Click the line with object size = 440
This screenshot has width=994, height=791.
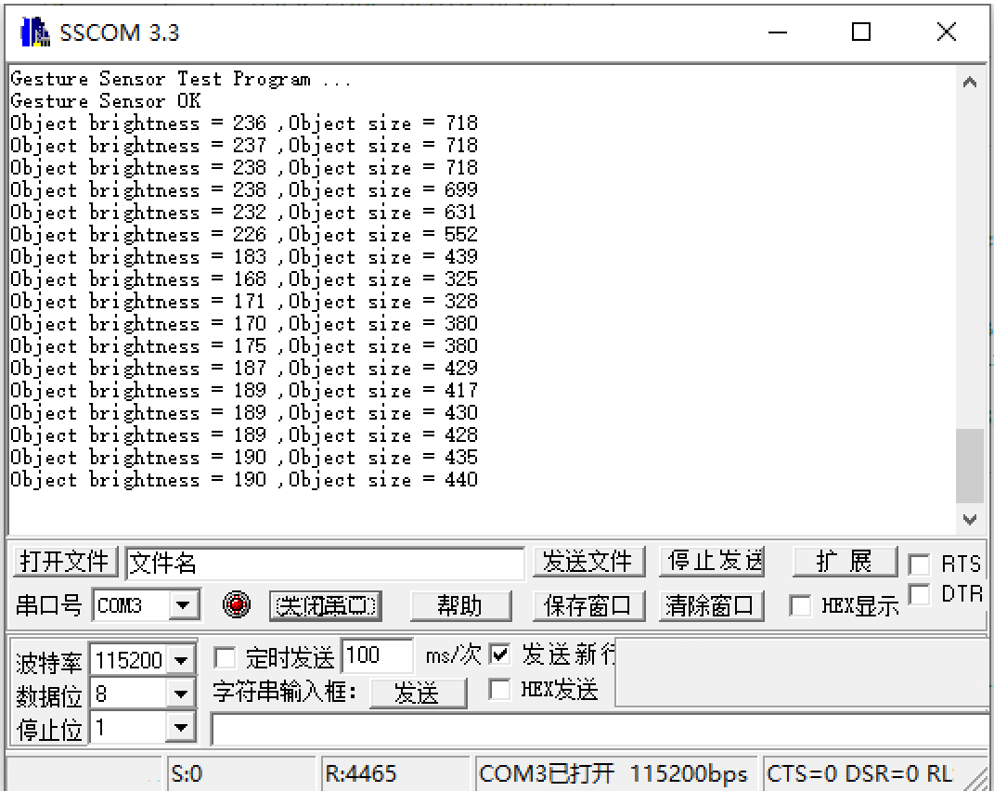tap(244, 480)
